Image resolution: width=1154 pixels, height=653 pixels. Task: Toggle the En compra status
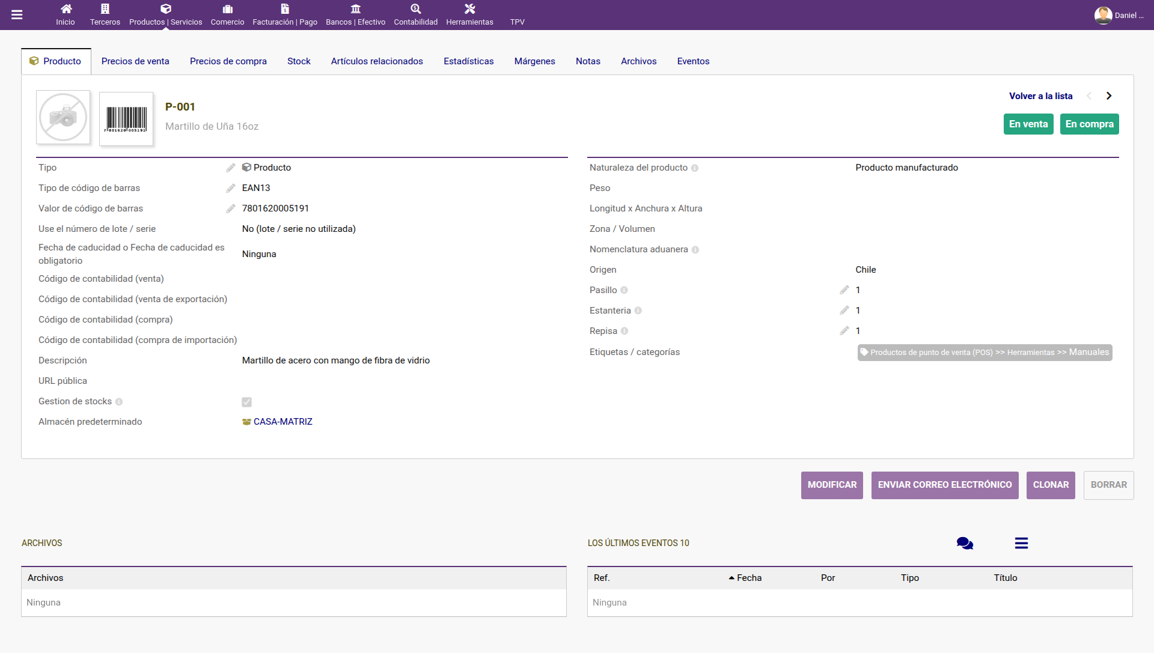click(x=1089, y=124)
